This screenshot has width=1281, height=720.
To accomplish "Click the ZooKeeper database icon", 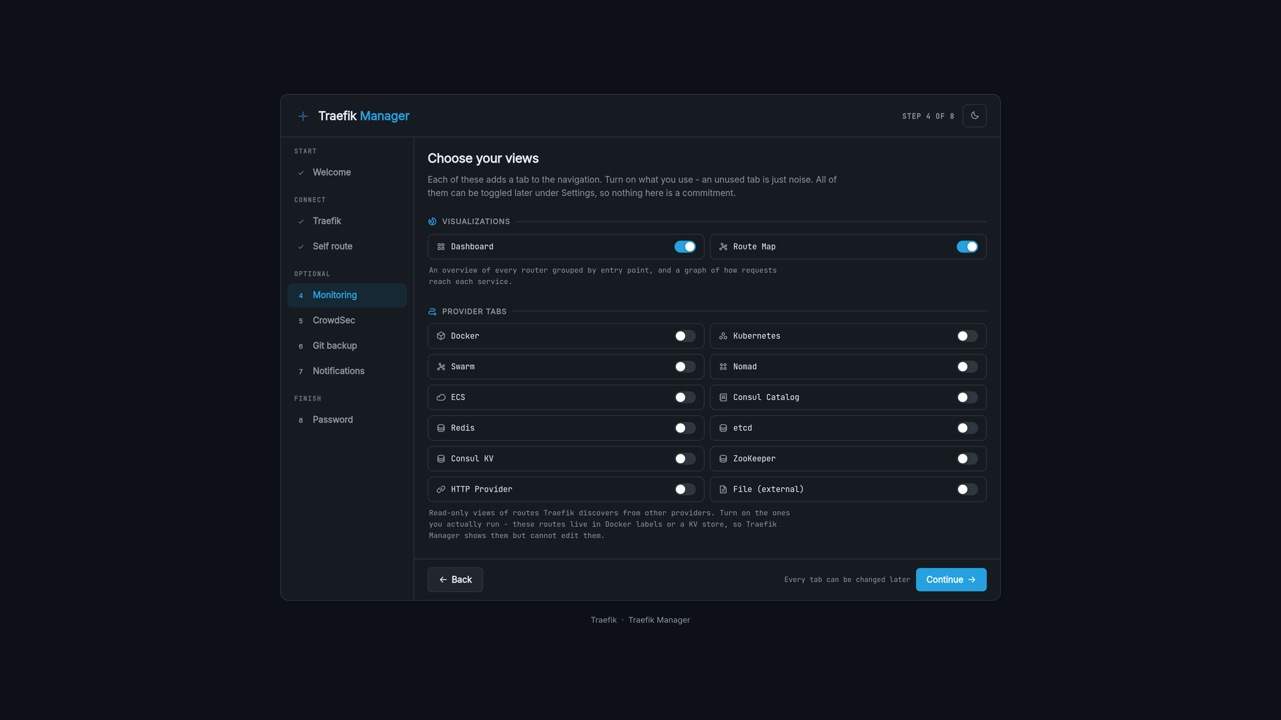I will point(723,459).
